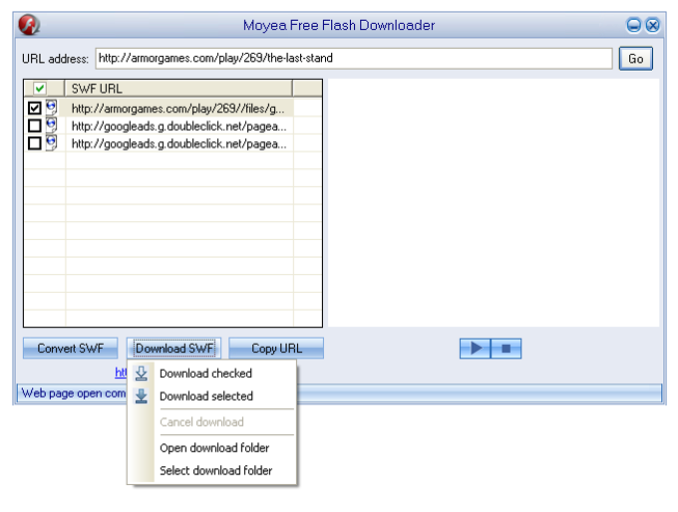This screenshot has height=512, width=678.
Task: Click the Copy URL button
Action: 276,349
